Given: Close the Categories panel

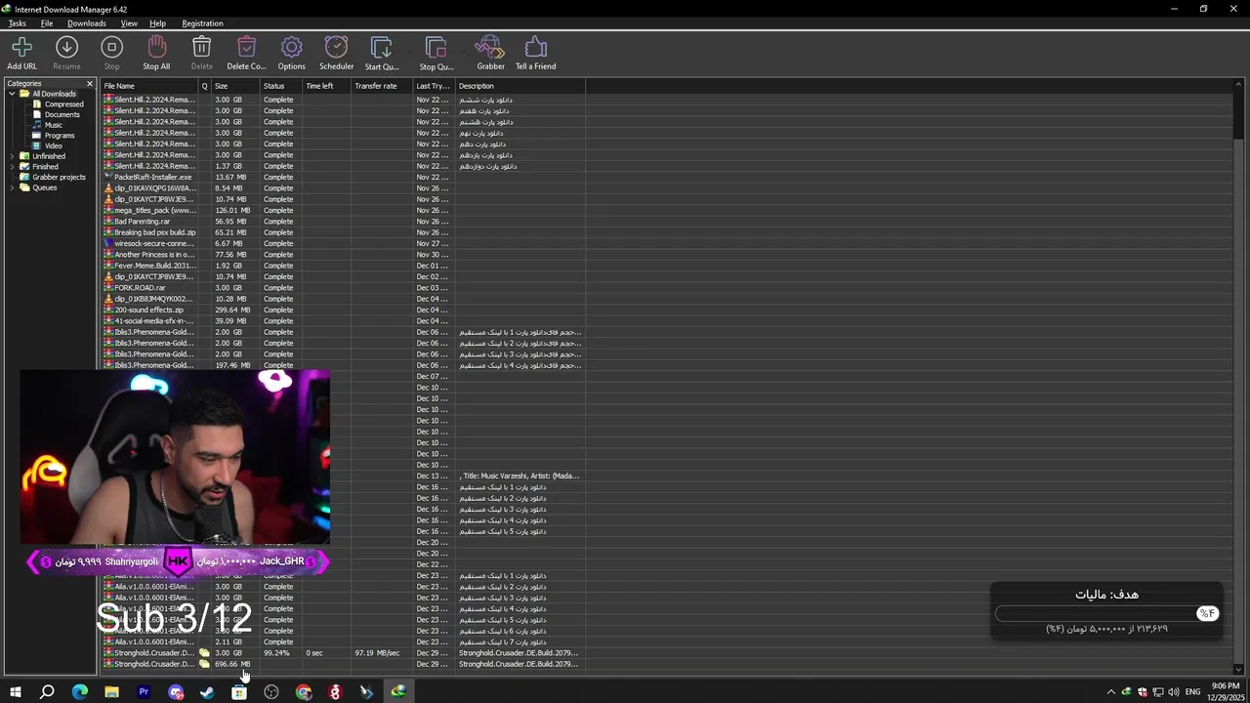Looking at the screenshot, I should pos(90,83).
